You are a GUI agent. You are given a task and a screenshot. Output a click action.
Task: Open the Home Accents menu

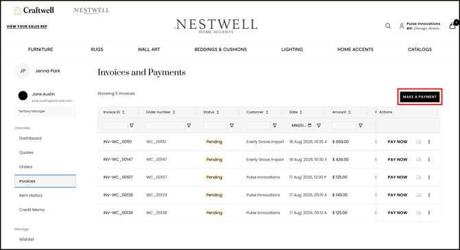(x=355, y=49)
